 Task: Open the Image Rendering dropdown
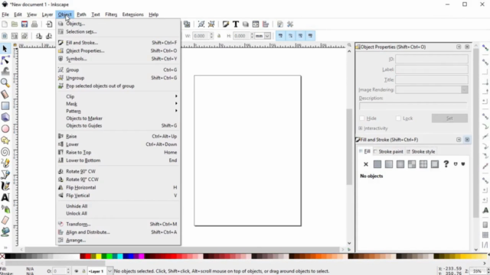465,89
